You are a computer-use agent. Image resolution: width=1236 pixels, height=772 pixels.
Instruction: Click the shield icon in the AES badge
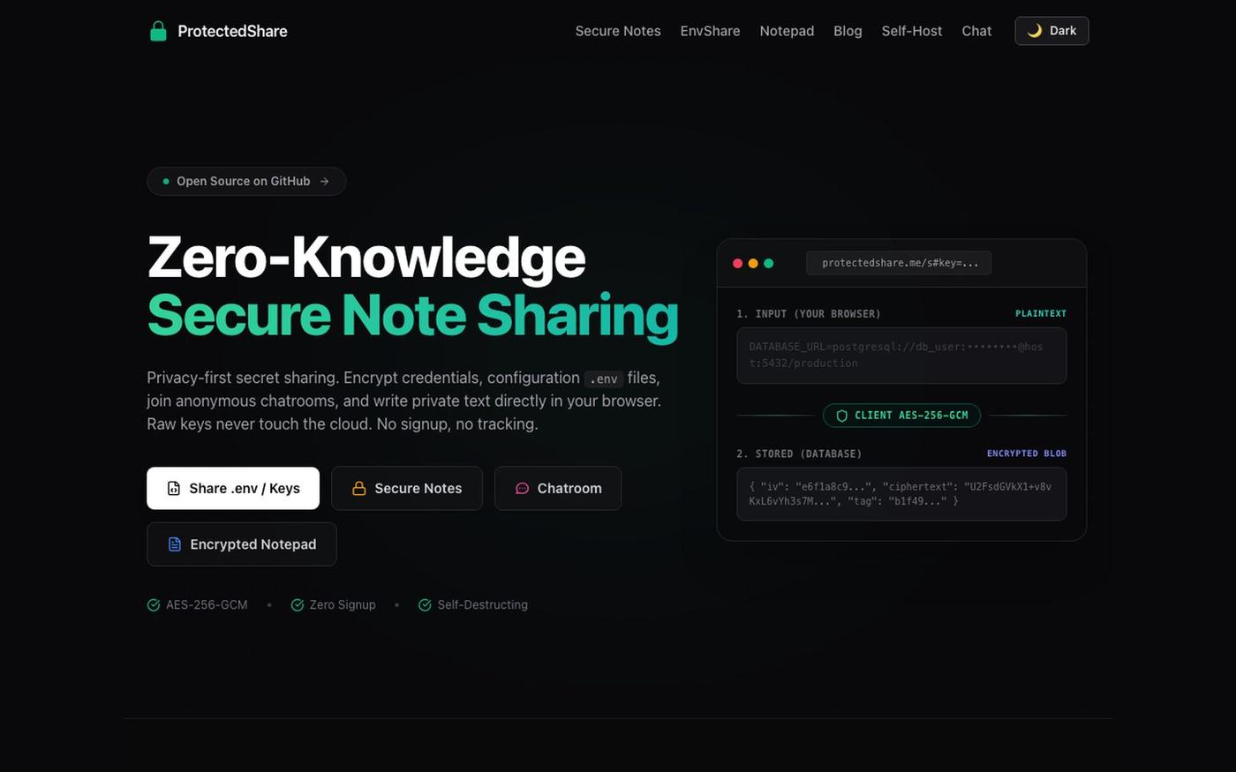point(841,415)
